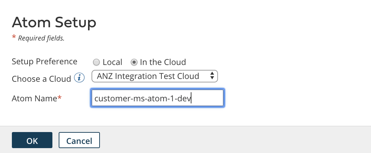
Task: Click the info icon beside Choose a Cloud
Action: pyautogui.click(x=80, y=78)
